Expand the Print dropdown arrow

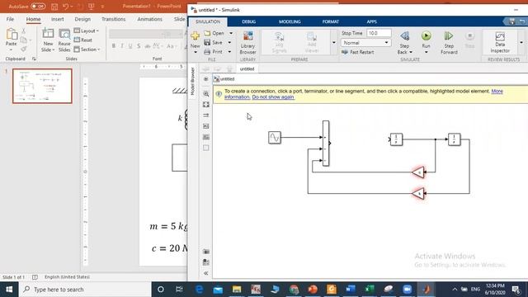click(229, 52)
